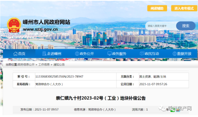This screenshot has height=117, width=198.
Task: Click the 崇仁镇九十村2023-02号 article title
Action: coord(101,98)
